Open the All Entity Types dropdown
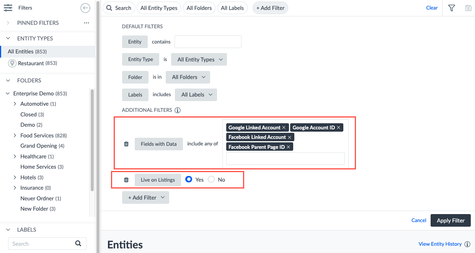 tap(199, 60)
